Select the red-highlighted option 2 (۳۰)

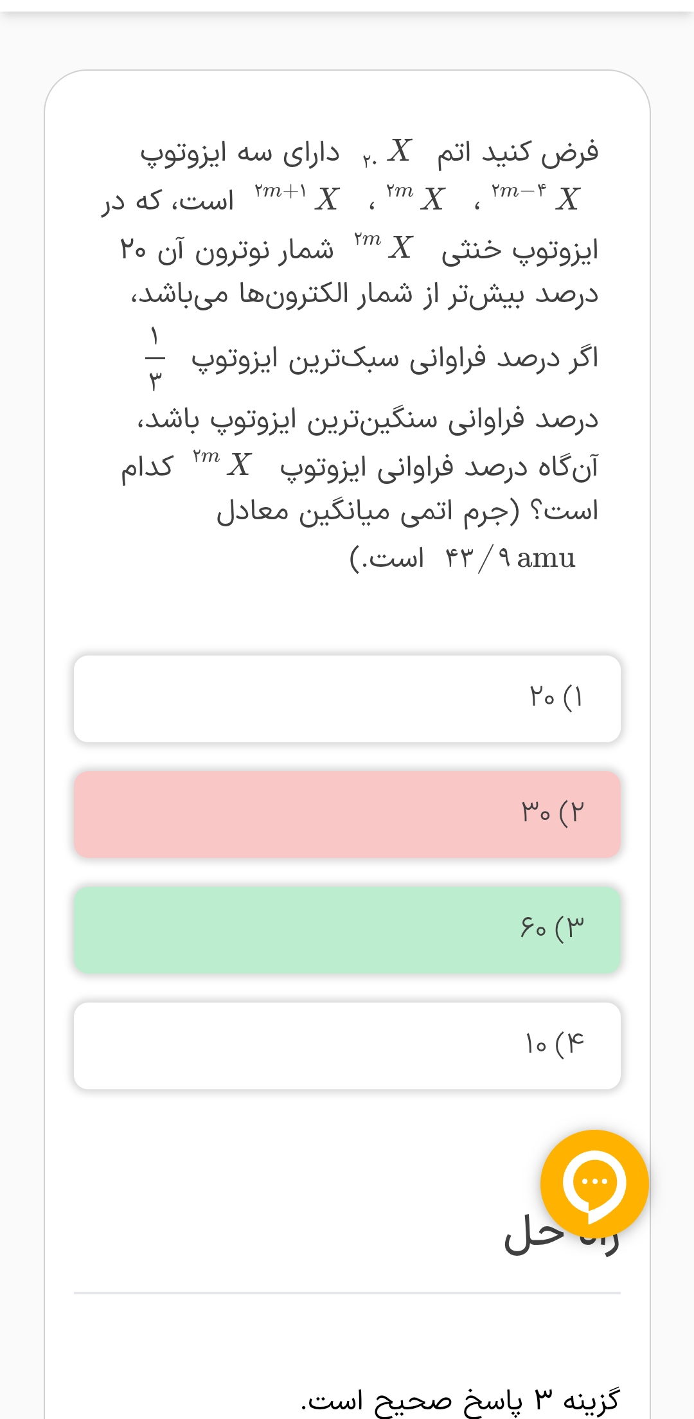tap(347, 814)
